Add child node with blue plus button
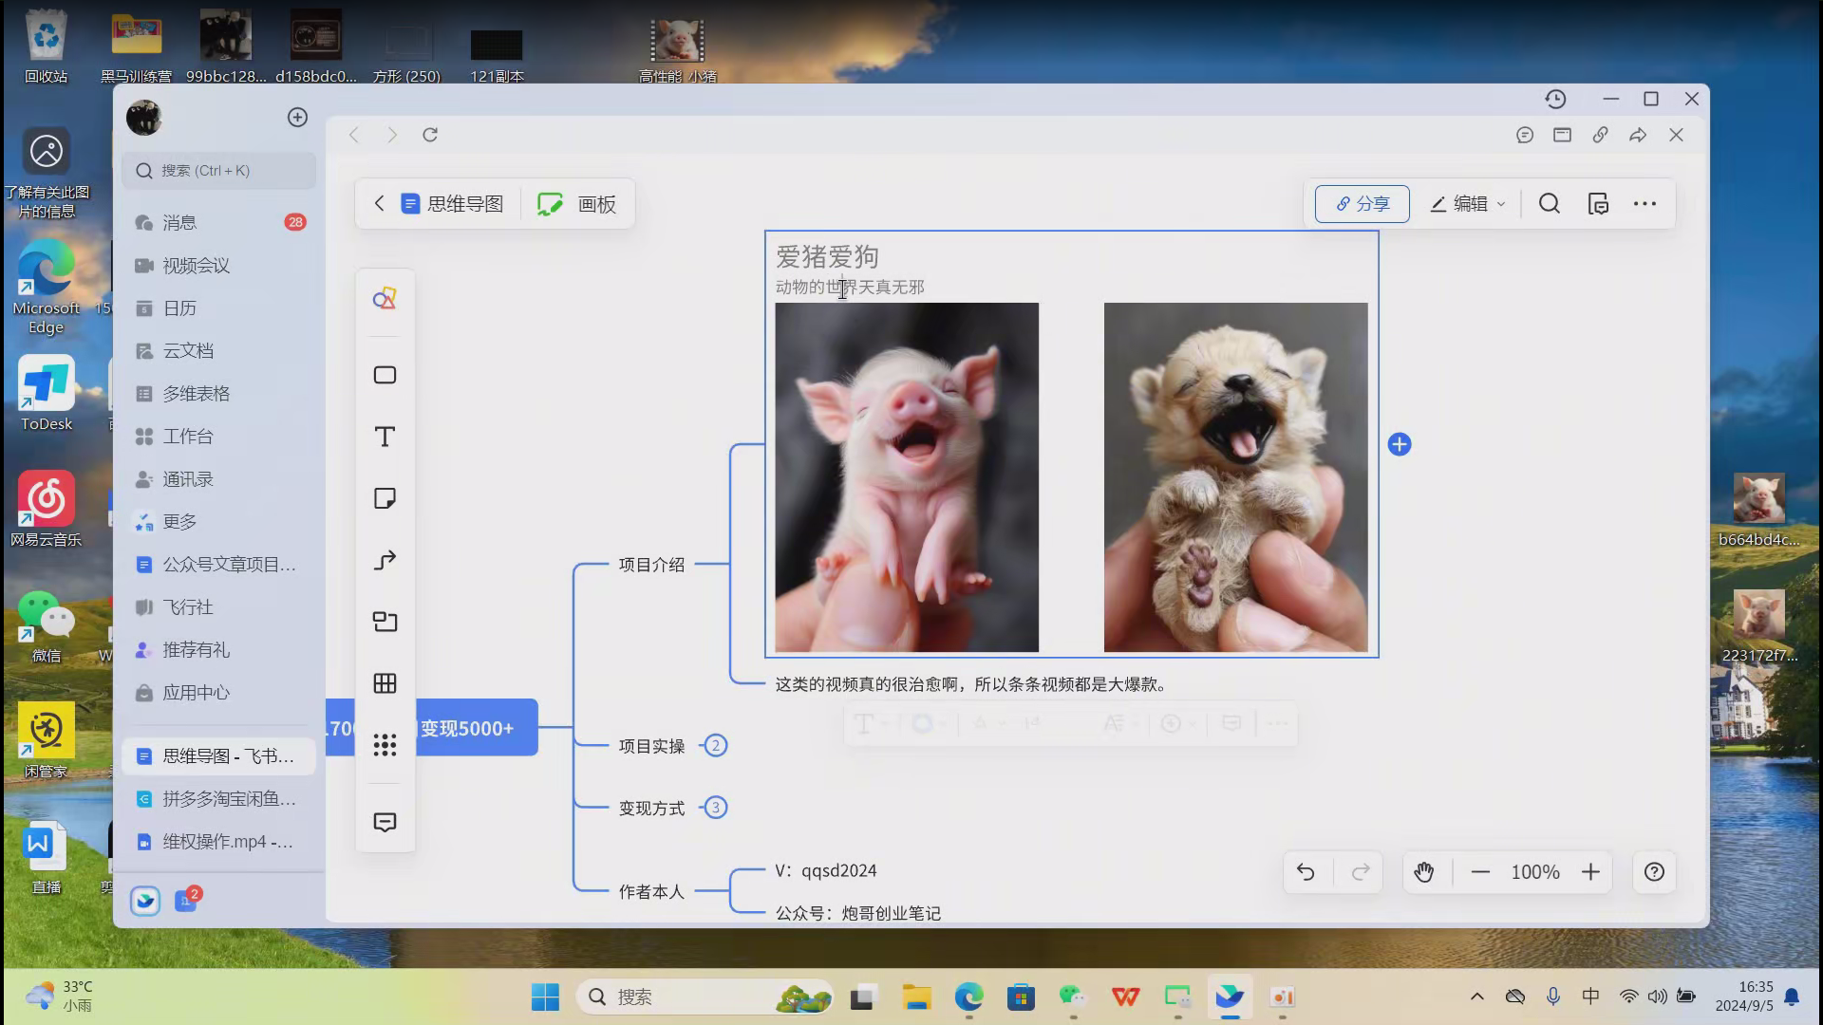1823x1025 pixels. (x=1400, y=444)
